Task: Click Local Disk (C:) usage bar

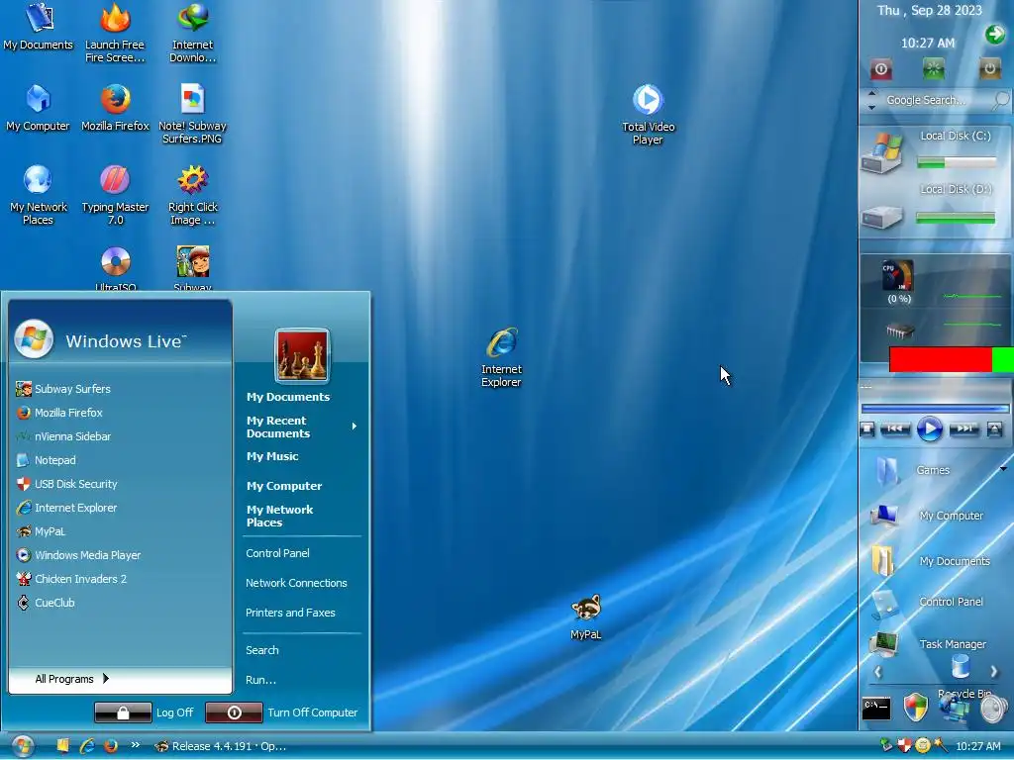Action: pyautogui.click(x=957, y=162)
